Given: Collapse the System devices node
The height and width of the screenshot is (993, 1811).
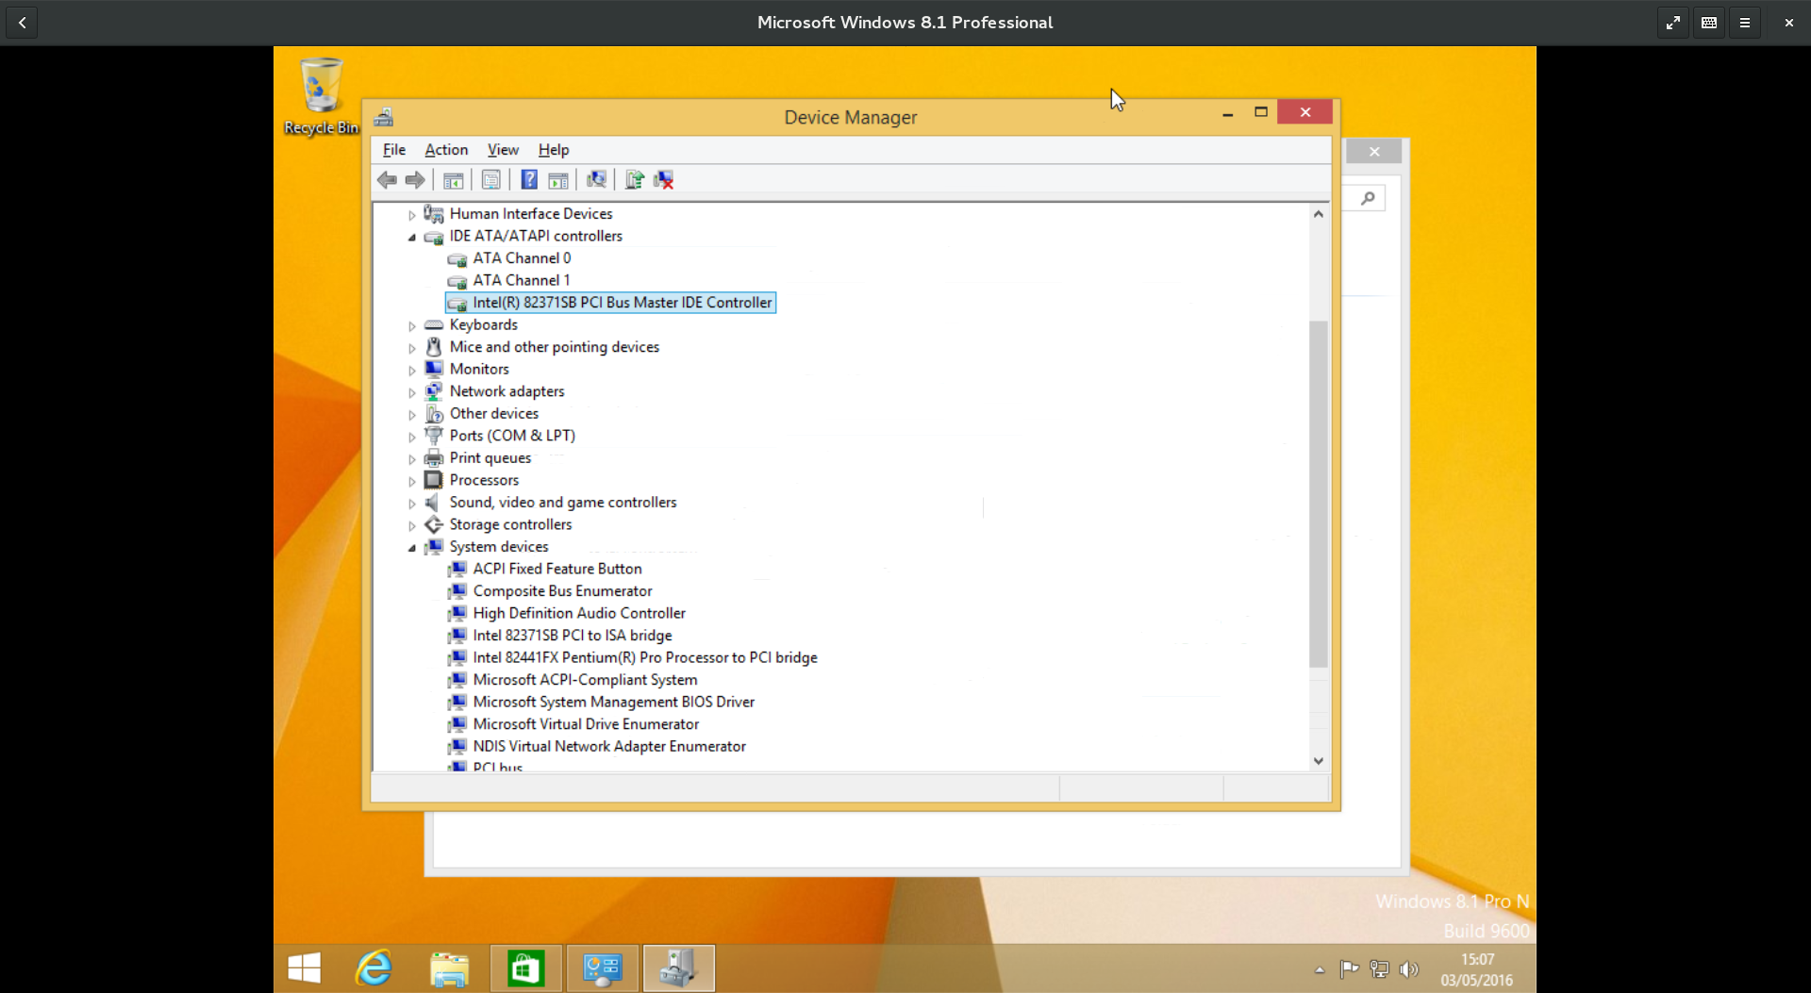Looking at the screenshot, I should coord(412,548).
